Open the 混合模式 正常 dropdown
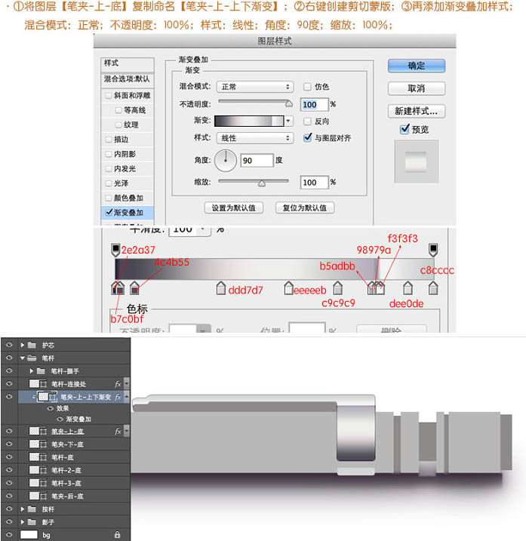 tap(255, 87)
